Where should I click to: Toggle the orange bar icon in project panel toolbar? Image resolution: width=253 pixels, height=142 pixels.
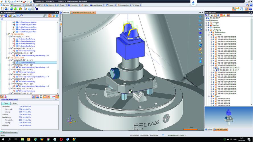[228, 15]
